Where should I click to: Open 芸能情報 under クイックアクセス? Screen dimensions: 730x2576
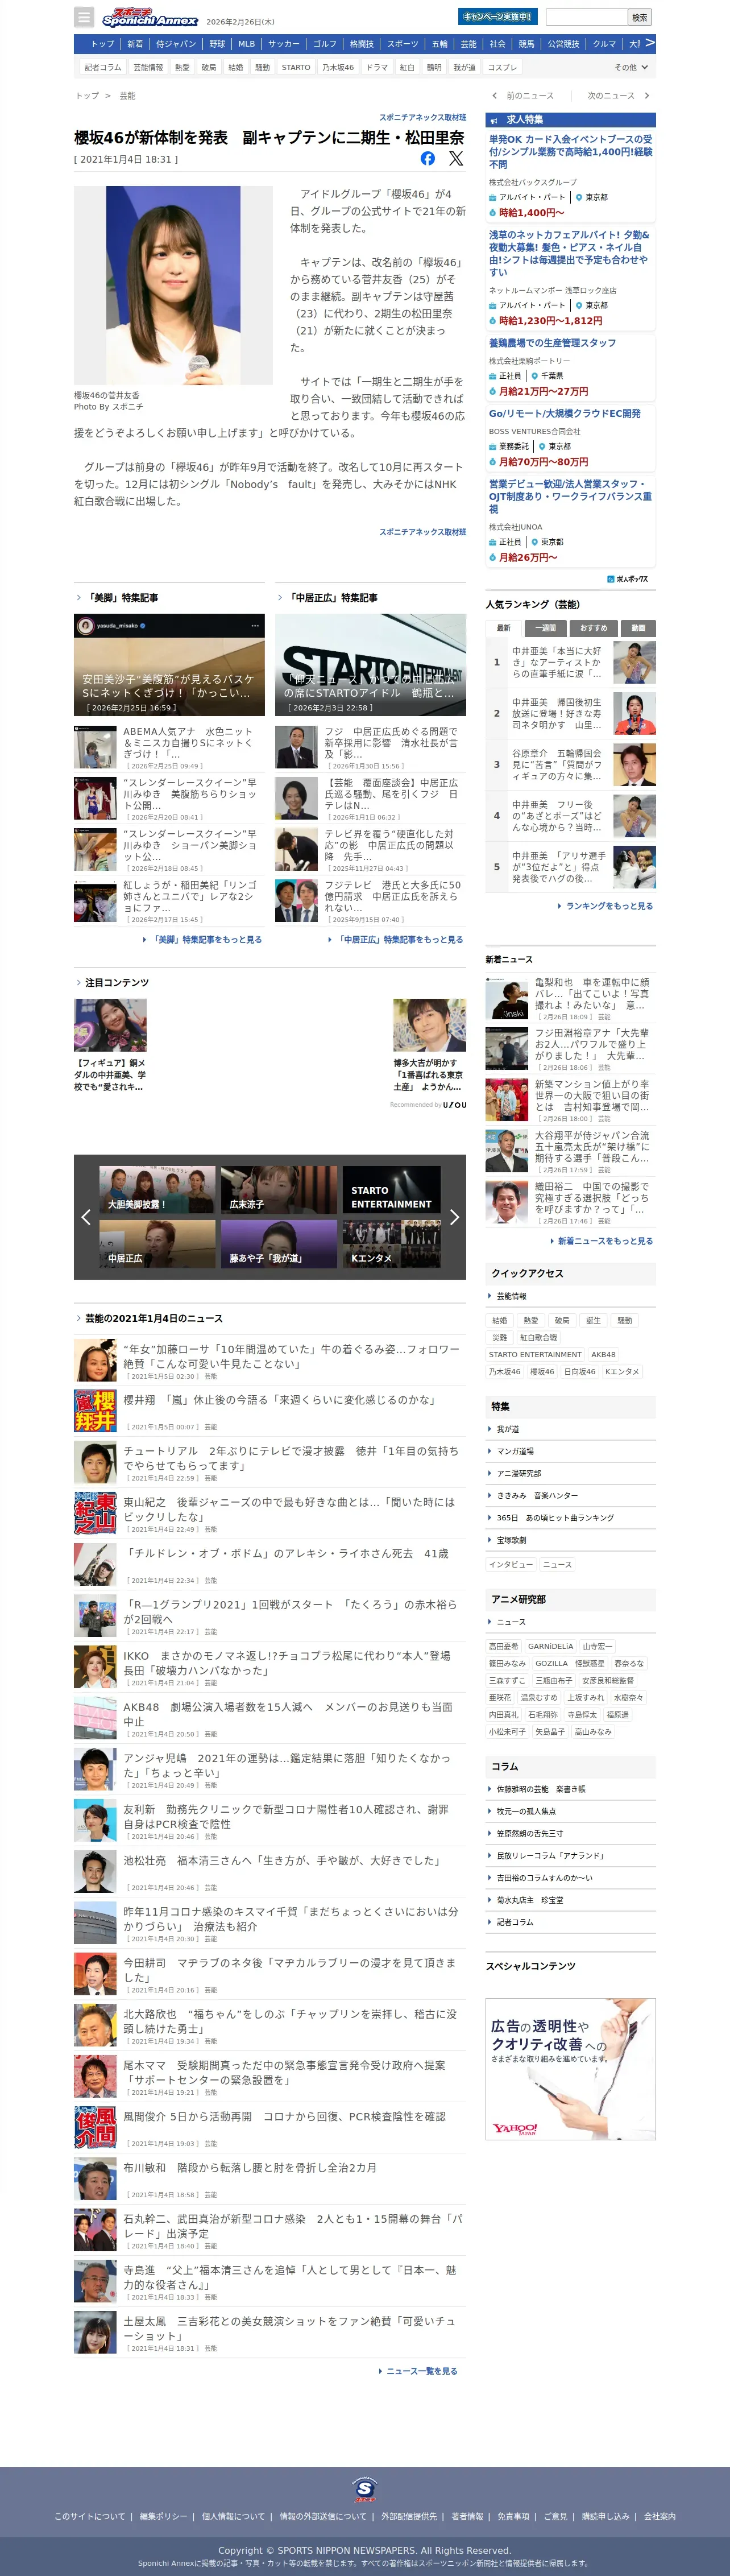(511, 1296)
